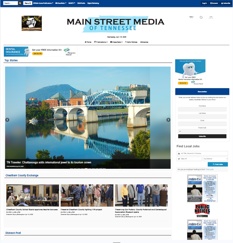The width and height of the screenshot is (233, 243).
Task: Open Public Notices in main navigation
Action: click(131, 42)
